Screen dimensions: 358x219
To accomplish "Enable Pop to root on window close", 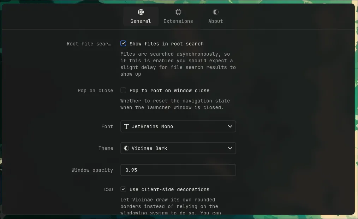I will pos(123,90).
